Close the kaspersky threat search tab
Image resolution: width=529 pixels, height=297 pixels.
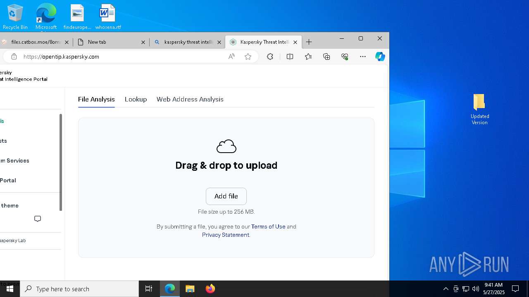219,42
